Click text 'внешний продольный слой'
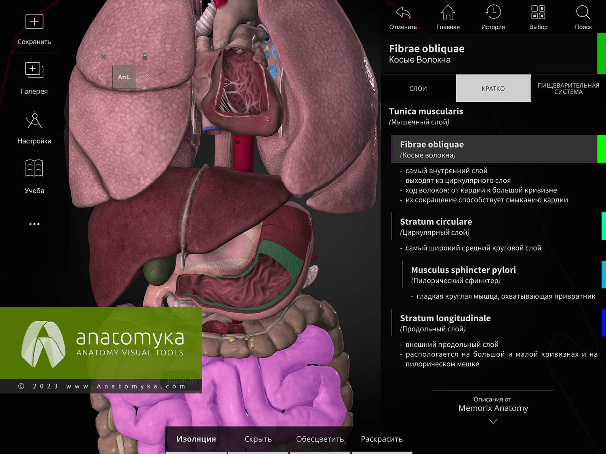Viewport: 606px width, 454px height. click(x=452, y=345)
